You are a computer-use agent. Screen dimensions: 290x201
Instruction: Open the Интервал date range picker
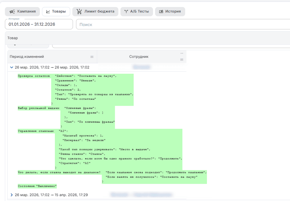(39, 24)
